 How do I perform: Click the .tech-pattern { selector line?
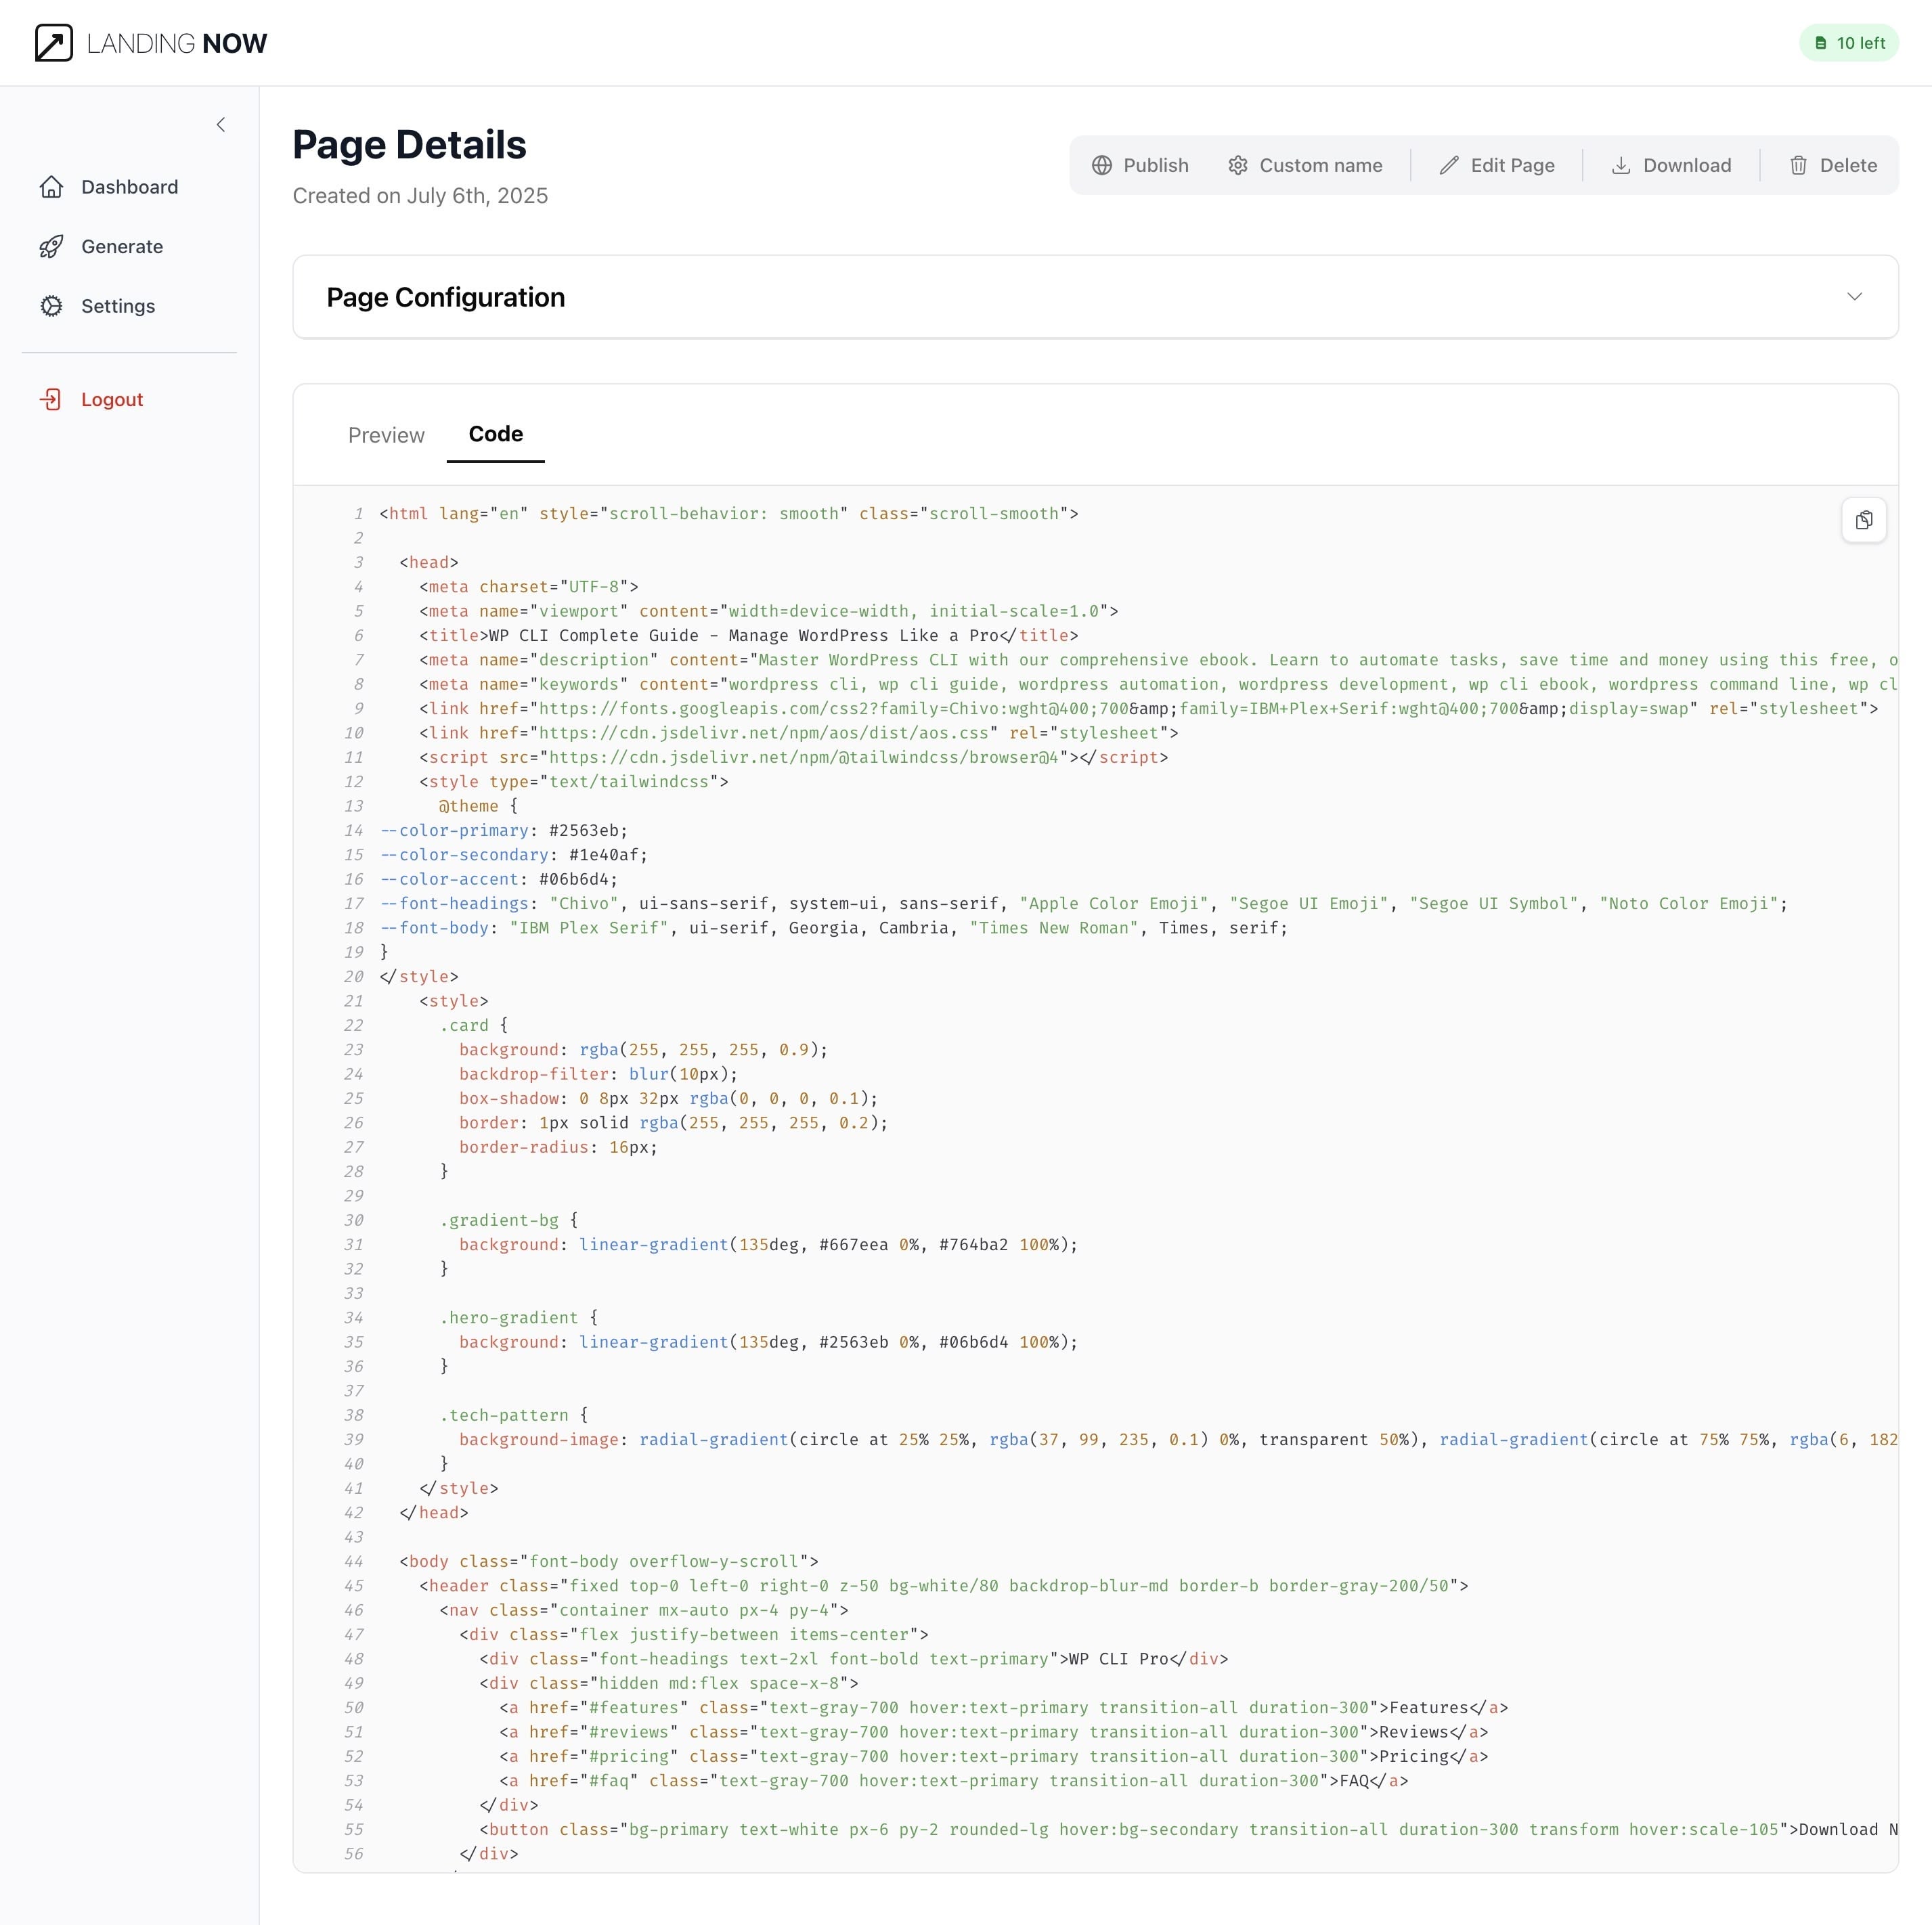tap(514, 1416)
